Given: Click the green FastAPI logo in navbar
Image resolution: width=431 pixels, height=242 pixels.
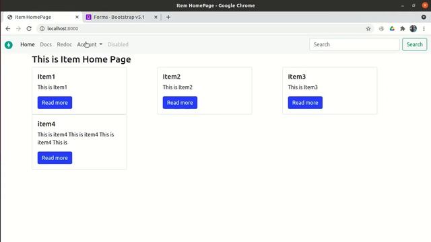Looking at the screenshot, I should tap(9, 45).
